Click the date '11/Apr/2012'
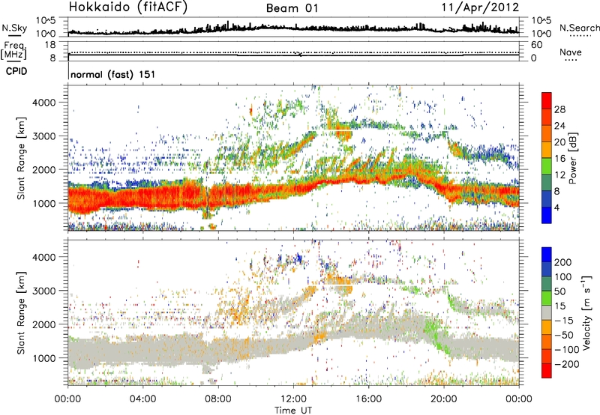 pos(480,7)
